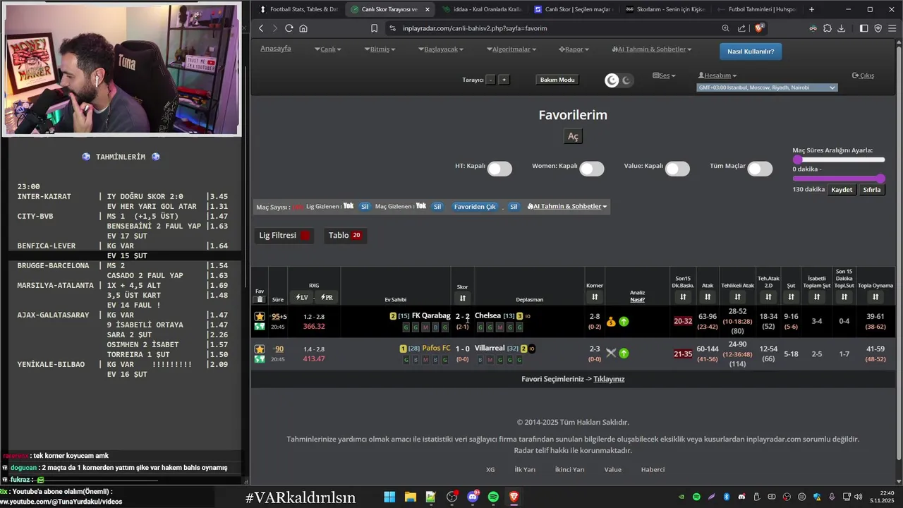903x508 pixels.
Task: Sort by the Korner column arrows
Action: point(595,297)
